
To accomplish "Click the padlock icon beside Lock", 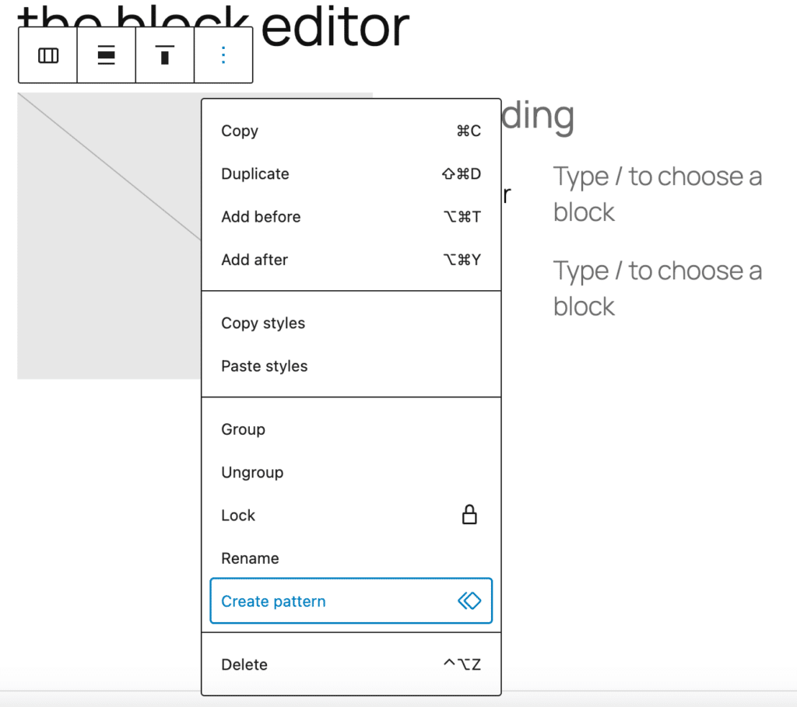I will [x=469, y=514].
